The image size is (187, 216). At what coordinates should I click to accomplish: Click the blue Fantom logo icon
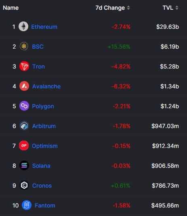click(x=27, y=205)
